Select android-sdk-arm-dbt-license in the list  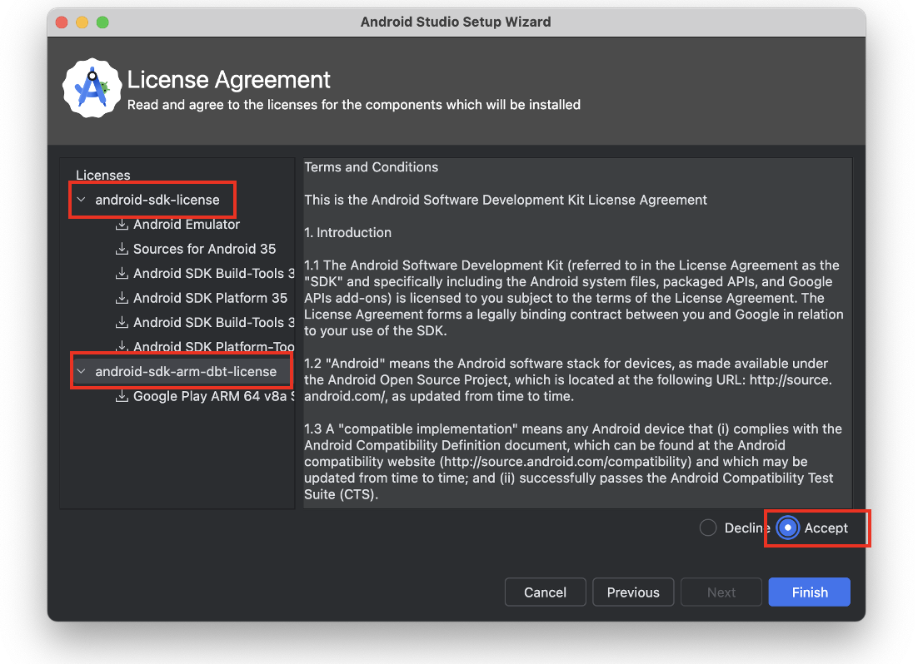coord(186,372)
